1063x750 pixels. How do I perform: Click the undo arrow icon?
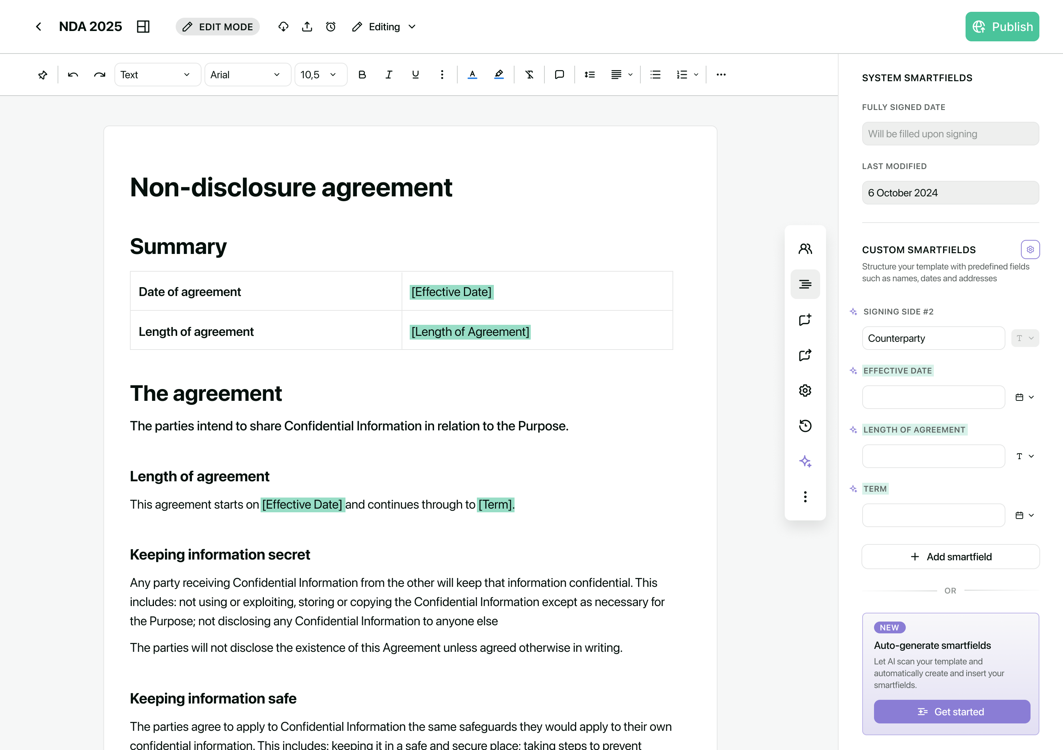tap(73, 75)
